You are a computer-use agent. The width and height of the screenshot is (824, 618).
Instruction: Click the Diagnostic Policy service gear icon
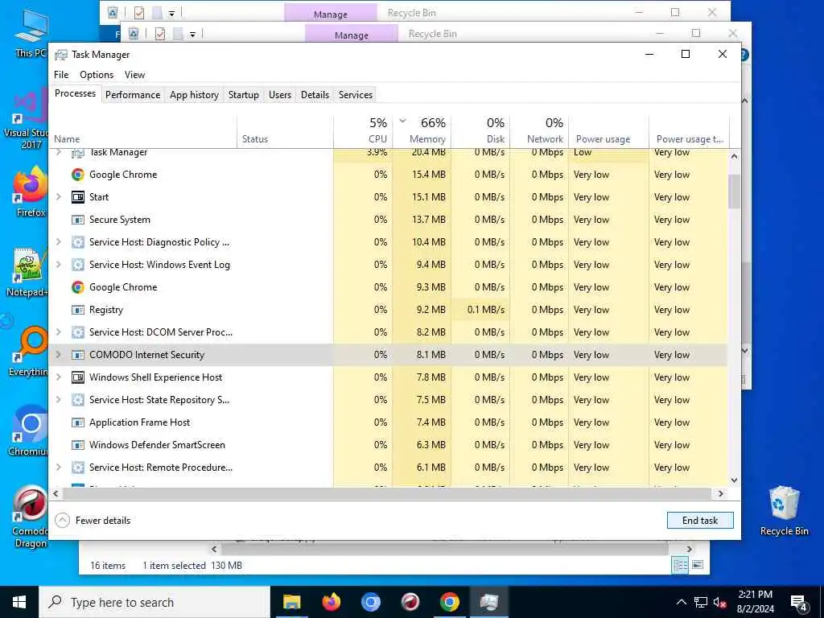[x=78, y=242]
